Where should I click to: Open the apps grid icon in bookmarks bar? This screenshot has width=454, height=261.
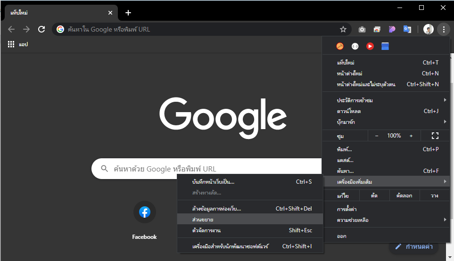11,44
